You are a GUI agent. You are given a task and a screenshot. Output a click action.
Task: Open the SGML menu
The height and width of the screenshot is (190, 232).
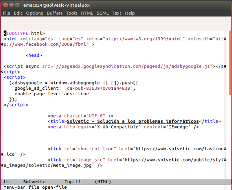click(x=103, y=13)
